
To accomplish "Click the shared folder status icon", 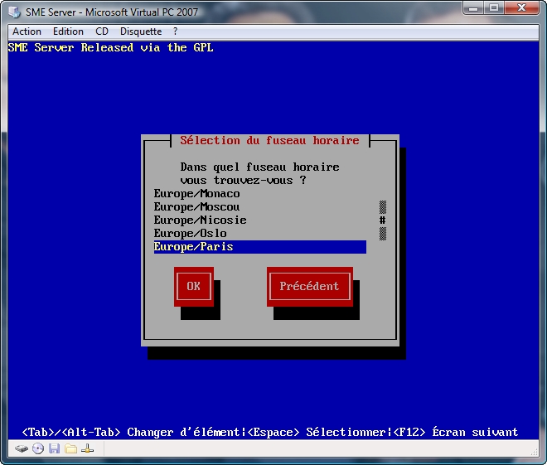I will [70, 448].
